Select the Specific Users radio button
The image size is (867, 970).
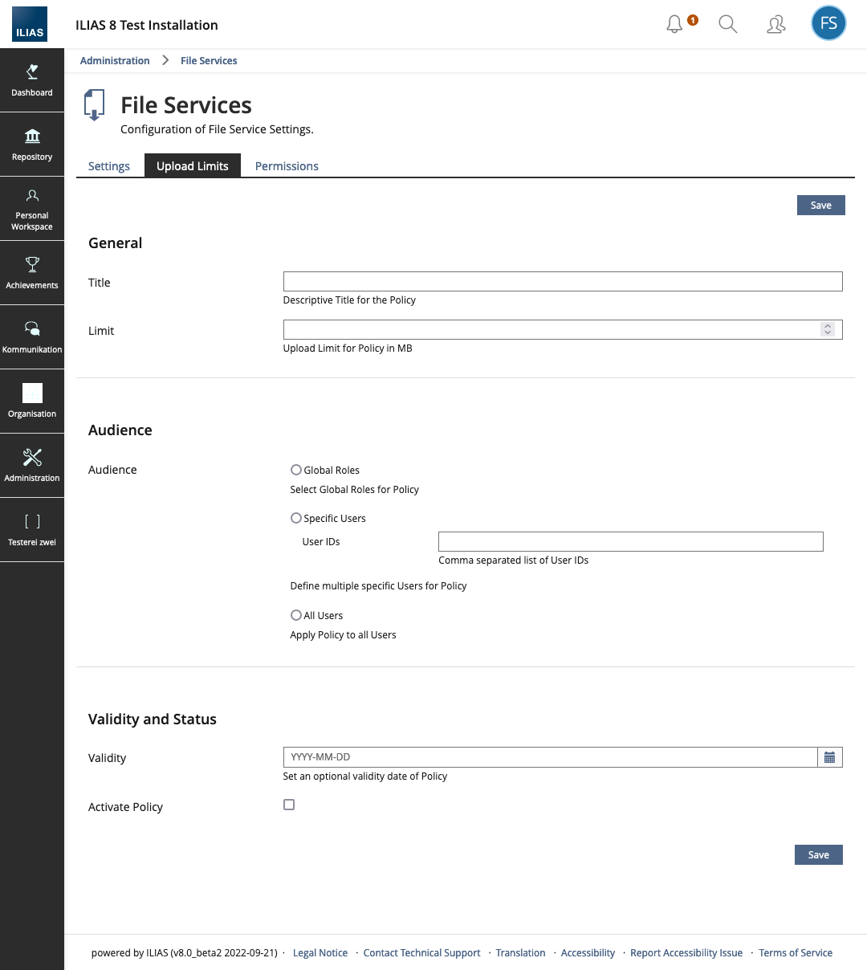tap(296, 518)
